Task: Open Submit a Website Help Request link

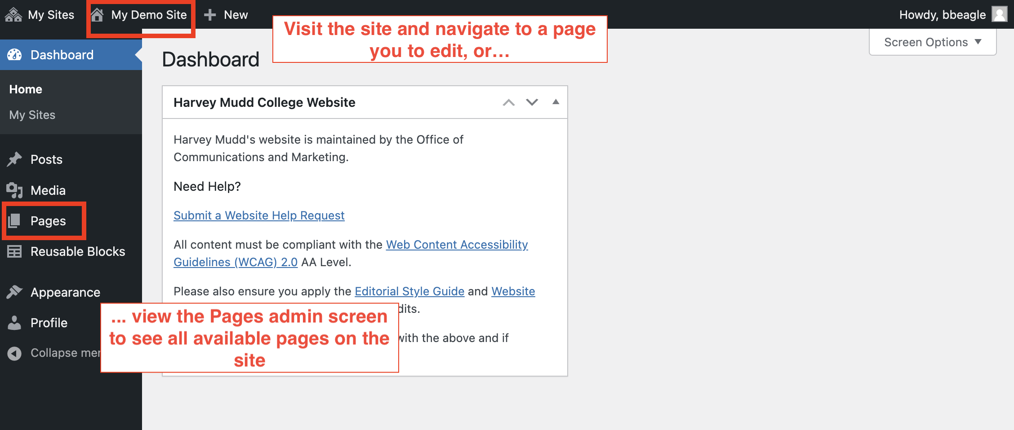Action: (x=259, y=215)
